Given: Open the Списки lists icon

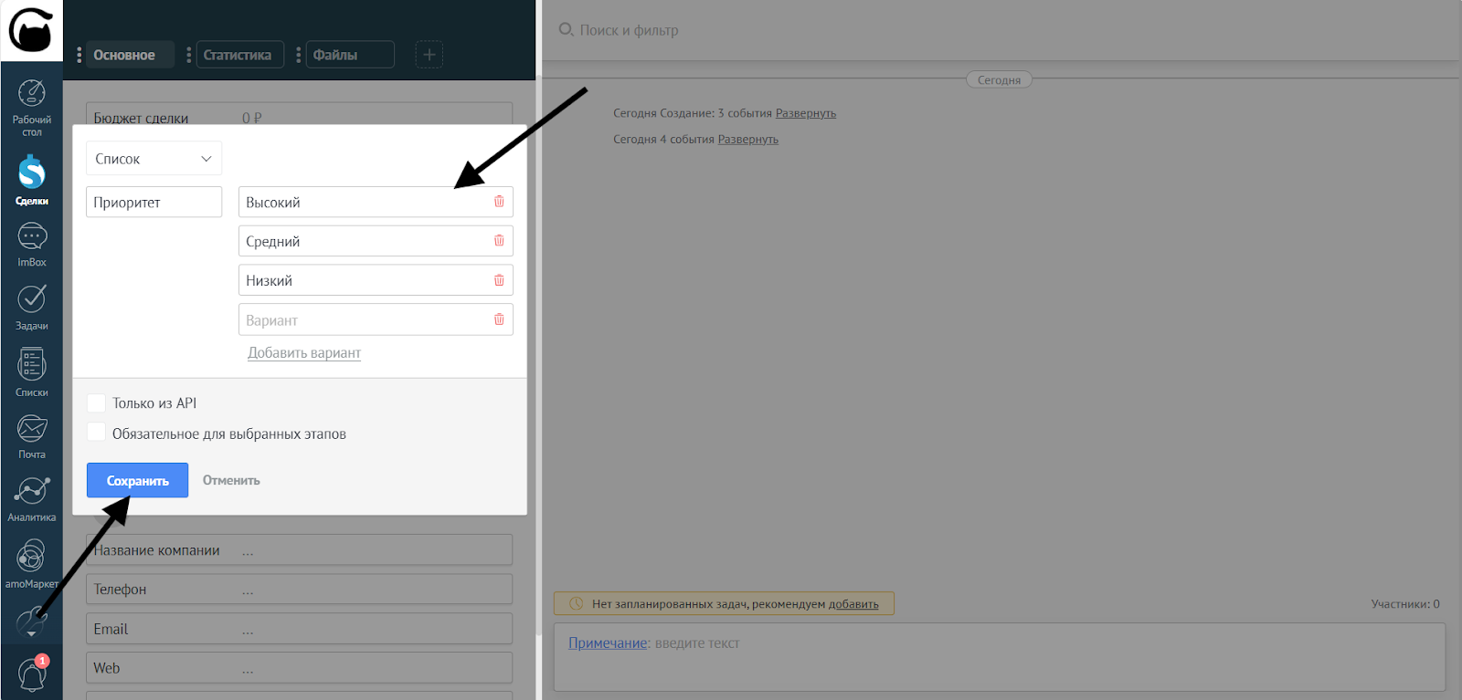Looking at the screenshot, I should pos(32,365).
